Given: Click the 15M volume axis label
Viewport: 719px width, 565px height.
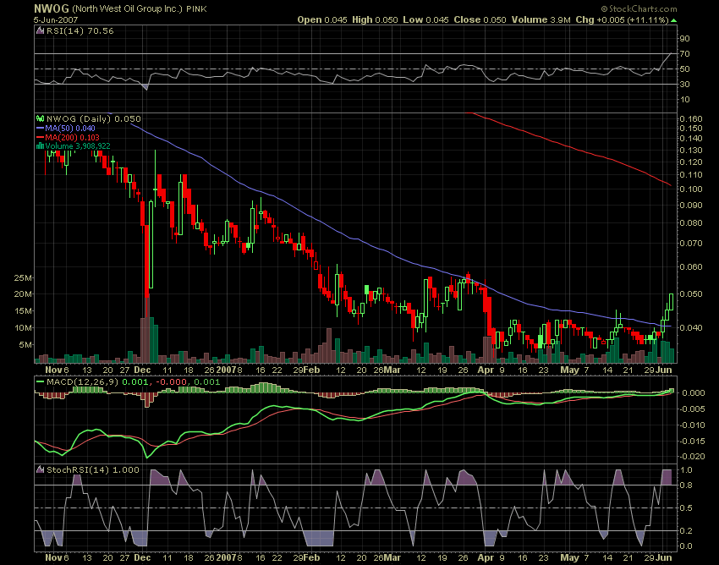Looking at the screenshot, I should point(23,310).
